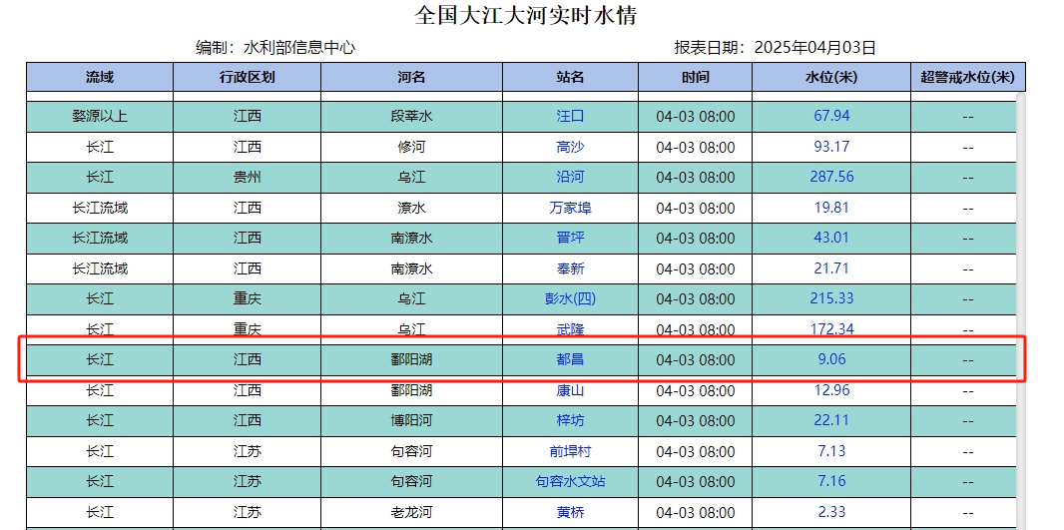The width and height of the screenshot is (1064, 530).
Task: Click water level value 2.33
Action: point(831,512)
